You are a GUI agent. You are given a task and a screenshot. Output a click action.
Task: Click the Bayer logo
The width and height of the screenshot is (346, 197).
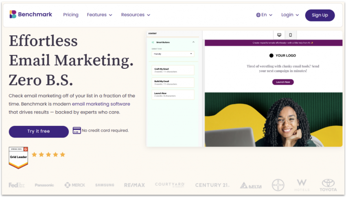tap(278, 185)
